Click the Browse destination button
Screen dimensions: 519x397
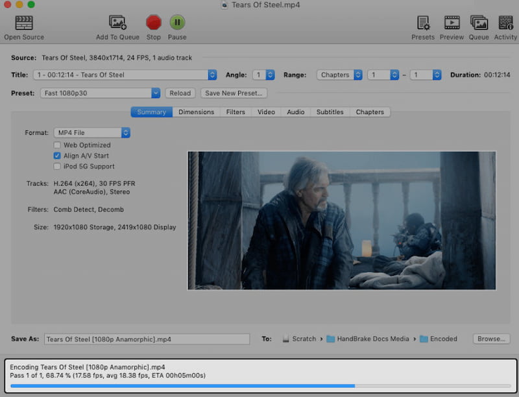click(x=492, y=339)
